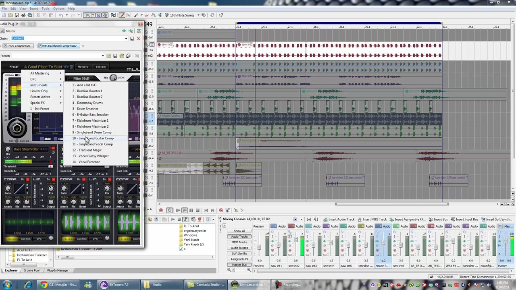Open the Tools menu
The height and width of the screenshot is (290, 516).
tap(46, 8)
